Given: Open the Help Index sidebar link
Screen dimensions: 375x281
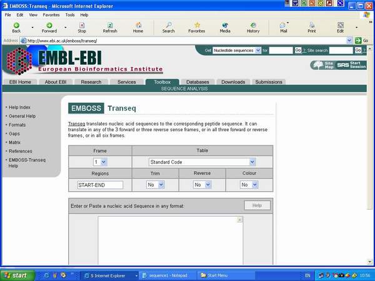Looking at the screenshot, I should tap(19, 107).
